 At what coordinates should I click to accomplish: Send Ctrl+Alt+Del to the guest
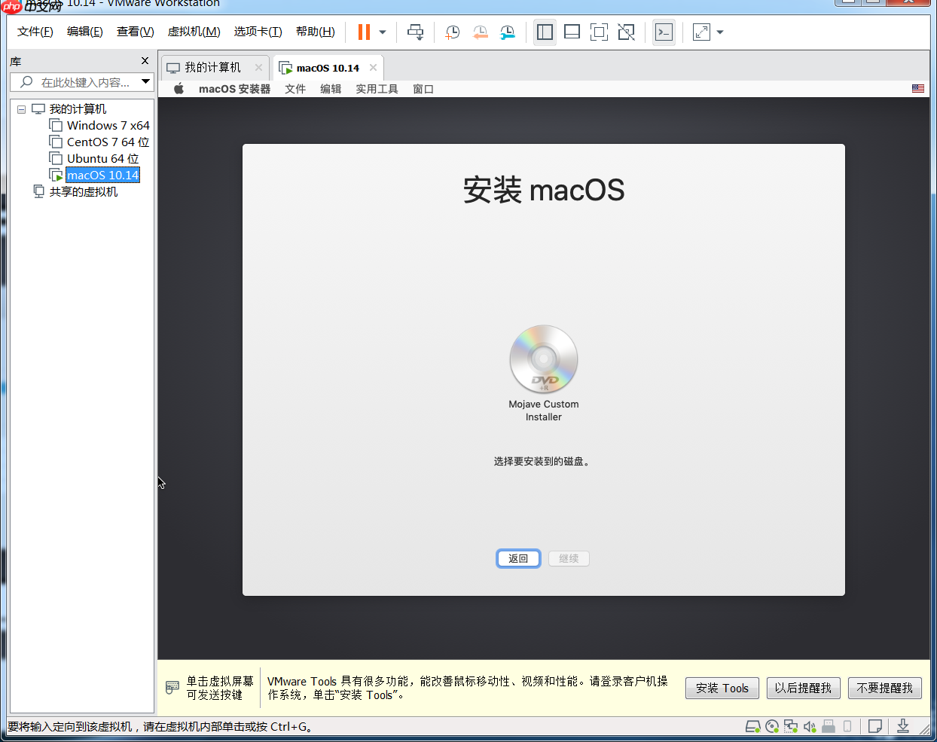(x=415, y=32)
